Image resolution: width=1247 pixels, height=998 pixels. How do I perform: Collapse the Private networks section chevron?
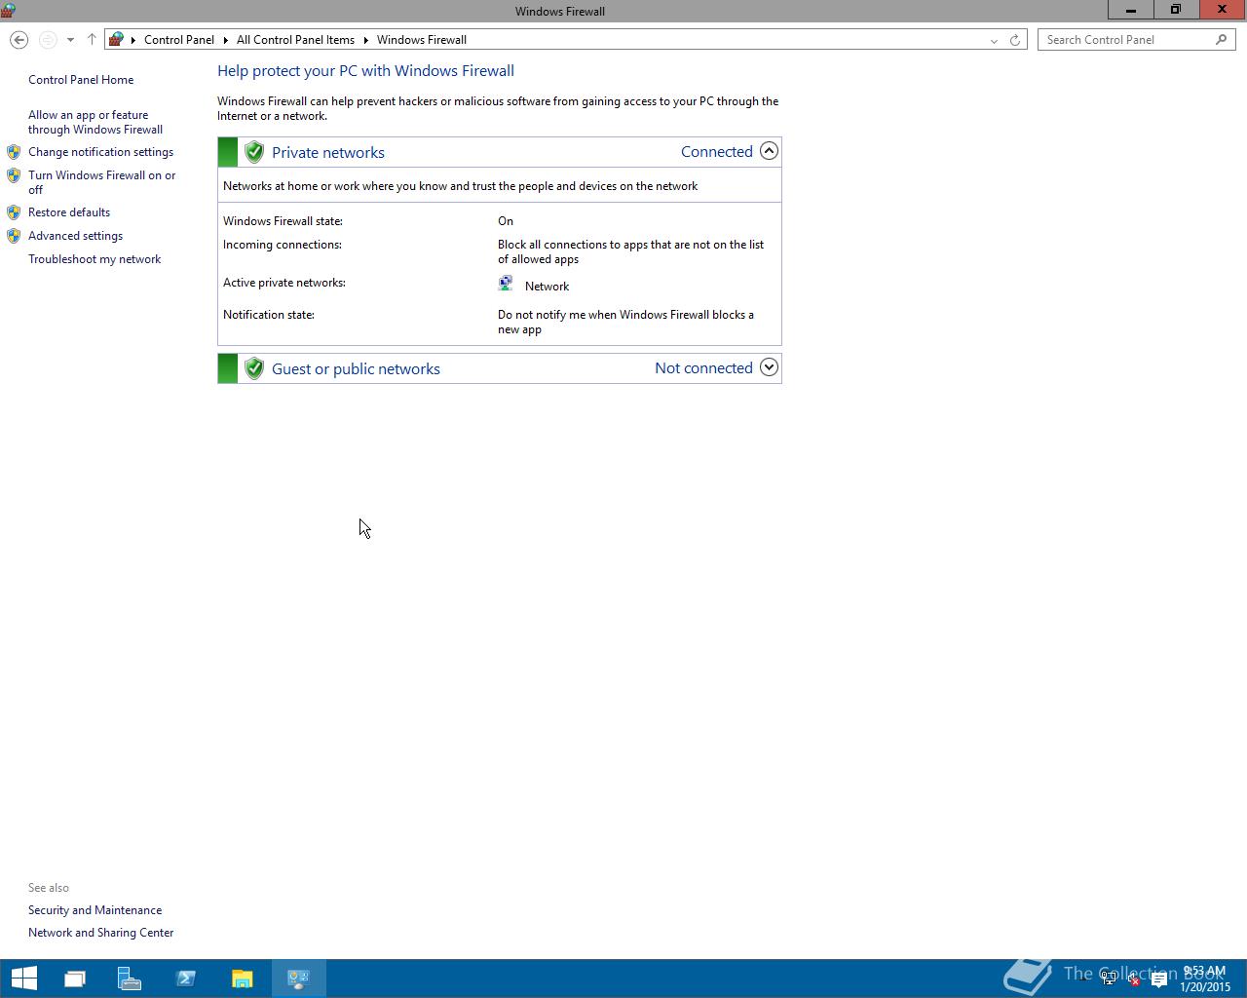[769, 151]
